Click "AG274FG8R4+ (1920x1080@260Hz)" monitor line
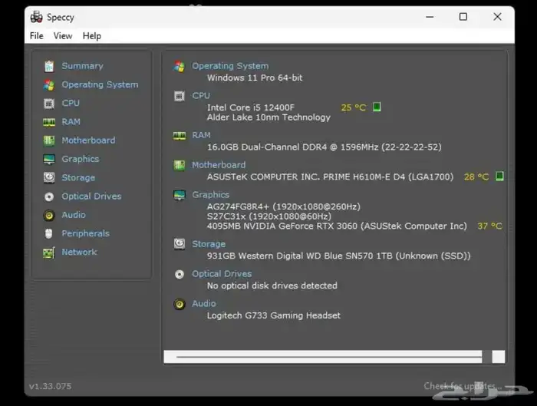 pyautogui.click(x=284, y=207)
